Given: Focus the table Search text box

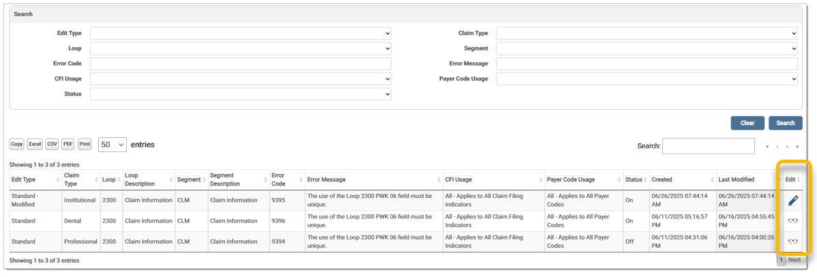Looking at the screenshot, I should point(708,146).
